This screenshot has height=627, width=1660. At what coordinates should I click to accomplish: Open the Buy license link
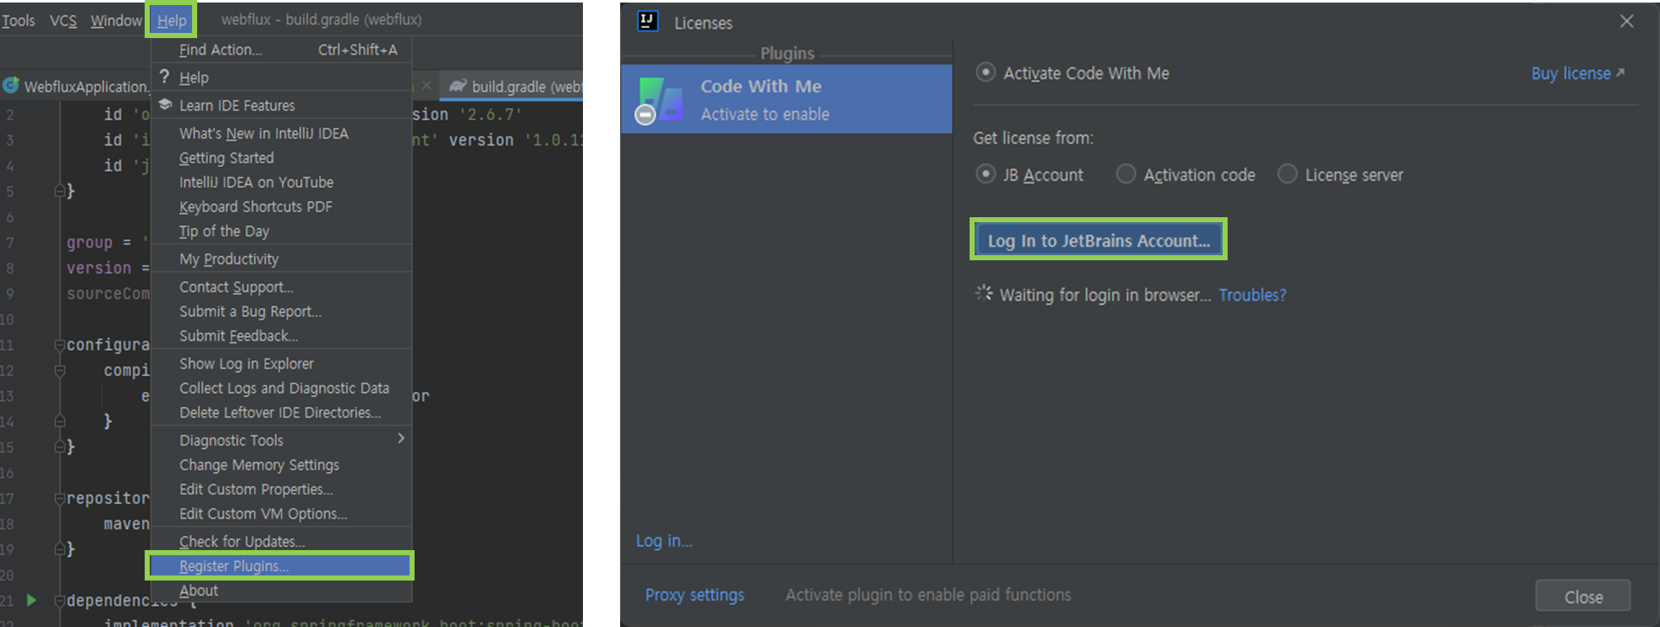(x=1578, y=74)
